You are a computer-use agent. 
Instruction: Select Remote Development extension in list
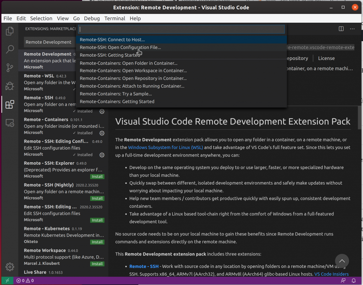tap(47, 60)
